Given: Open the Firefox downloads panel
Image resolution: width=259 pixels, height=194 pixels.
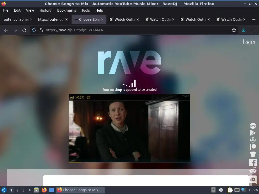Looking at the screenshot, I should 244,30.
